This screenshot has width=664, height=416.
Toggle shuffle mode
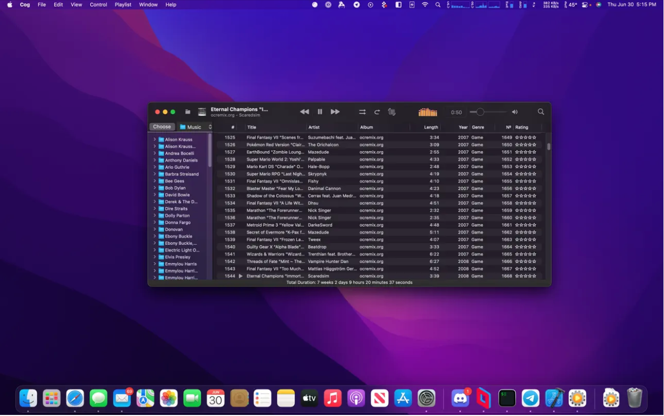coord(362,112)
